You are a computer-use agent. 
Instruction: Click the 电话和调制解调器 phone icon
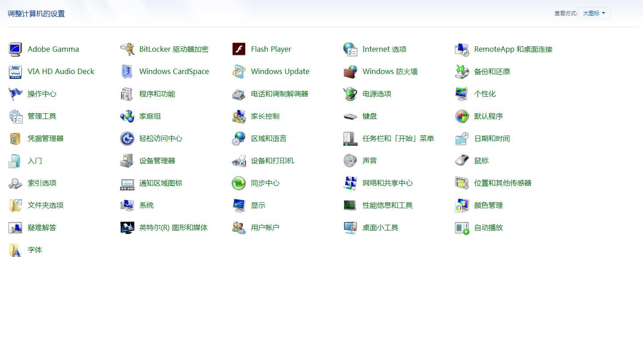[239, 94]
